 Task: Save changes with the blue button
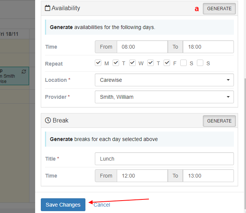[x=63, y=205]
